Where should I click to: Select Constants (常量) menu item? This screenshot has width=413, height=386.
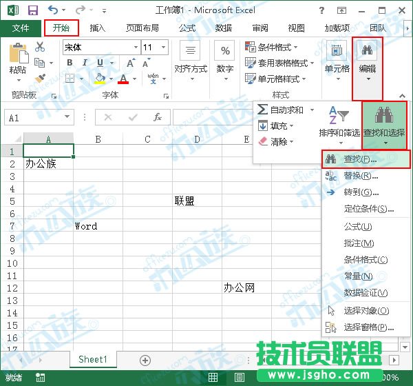[366, 276]
